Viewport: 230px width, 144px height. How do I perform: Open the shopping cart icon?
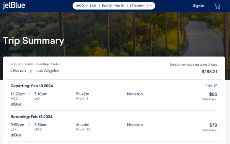click(217, 6)
